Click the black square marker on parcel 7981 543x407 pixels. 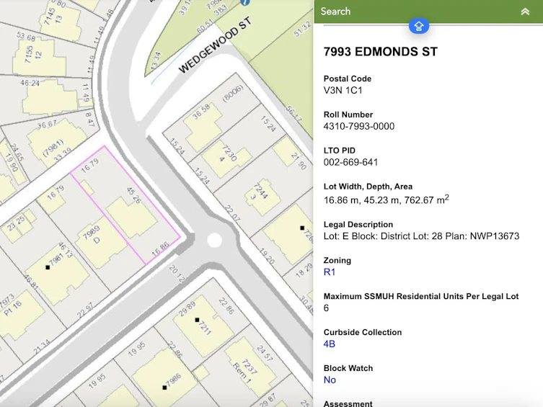[x=48, y=267]
